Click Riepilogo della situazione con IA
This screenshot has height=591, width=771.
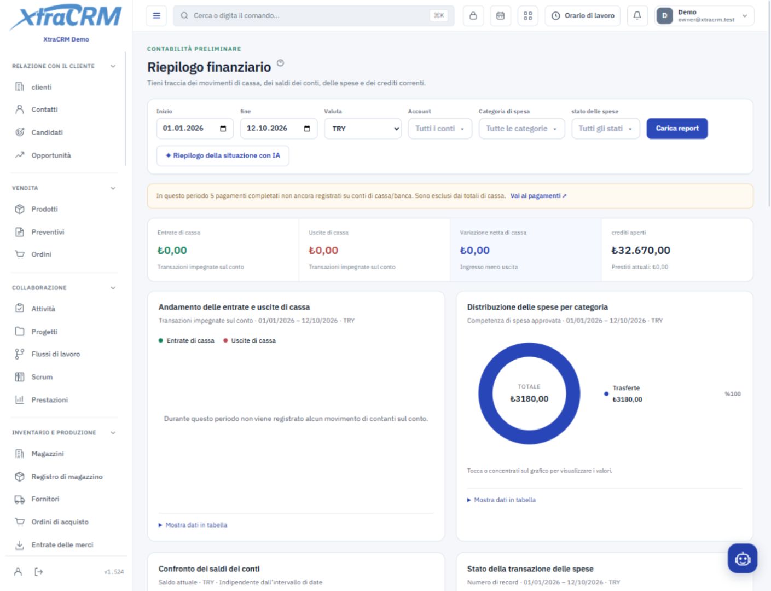223,155
